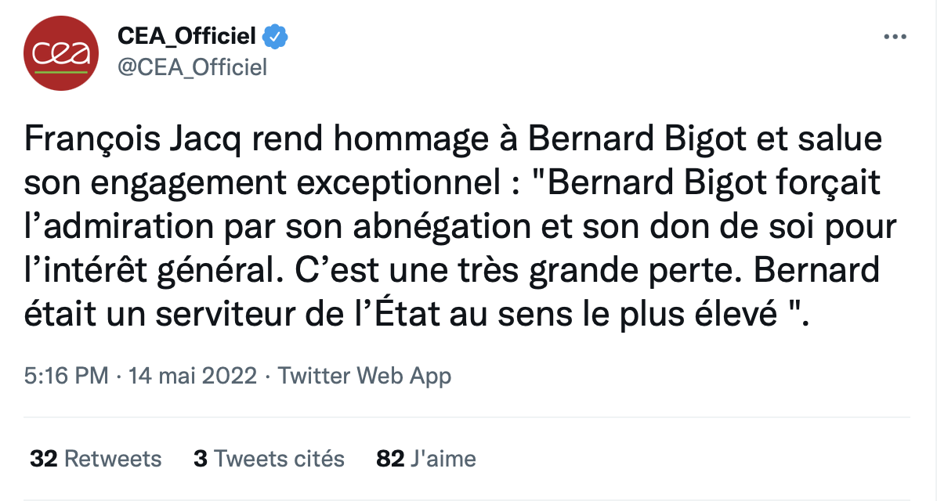Click the @CEA_Officiel handle
The height and width of the screenshot is (501, 937).
click(192, 67)
